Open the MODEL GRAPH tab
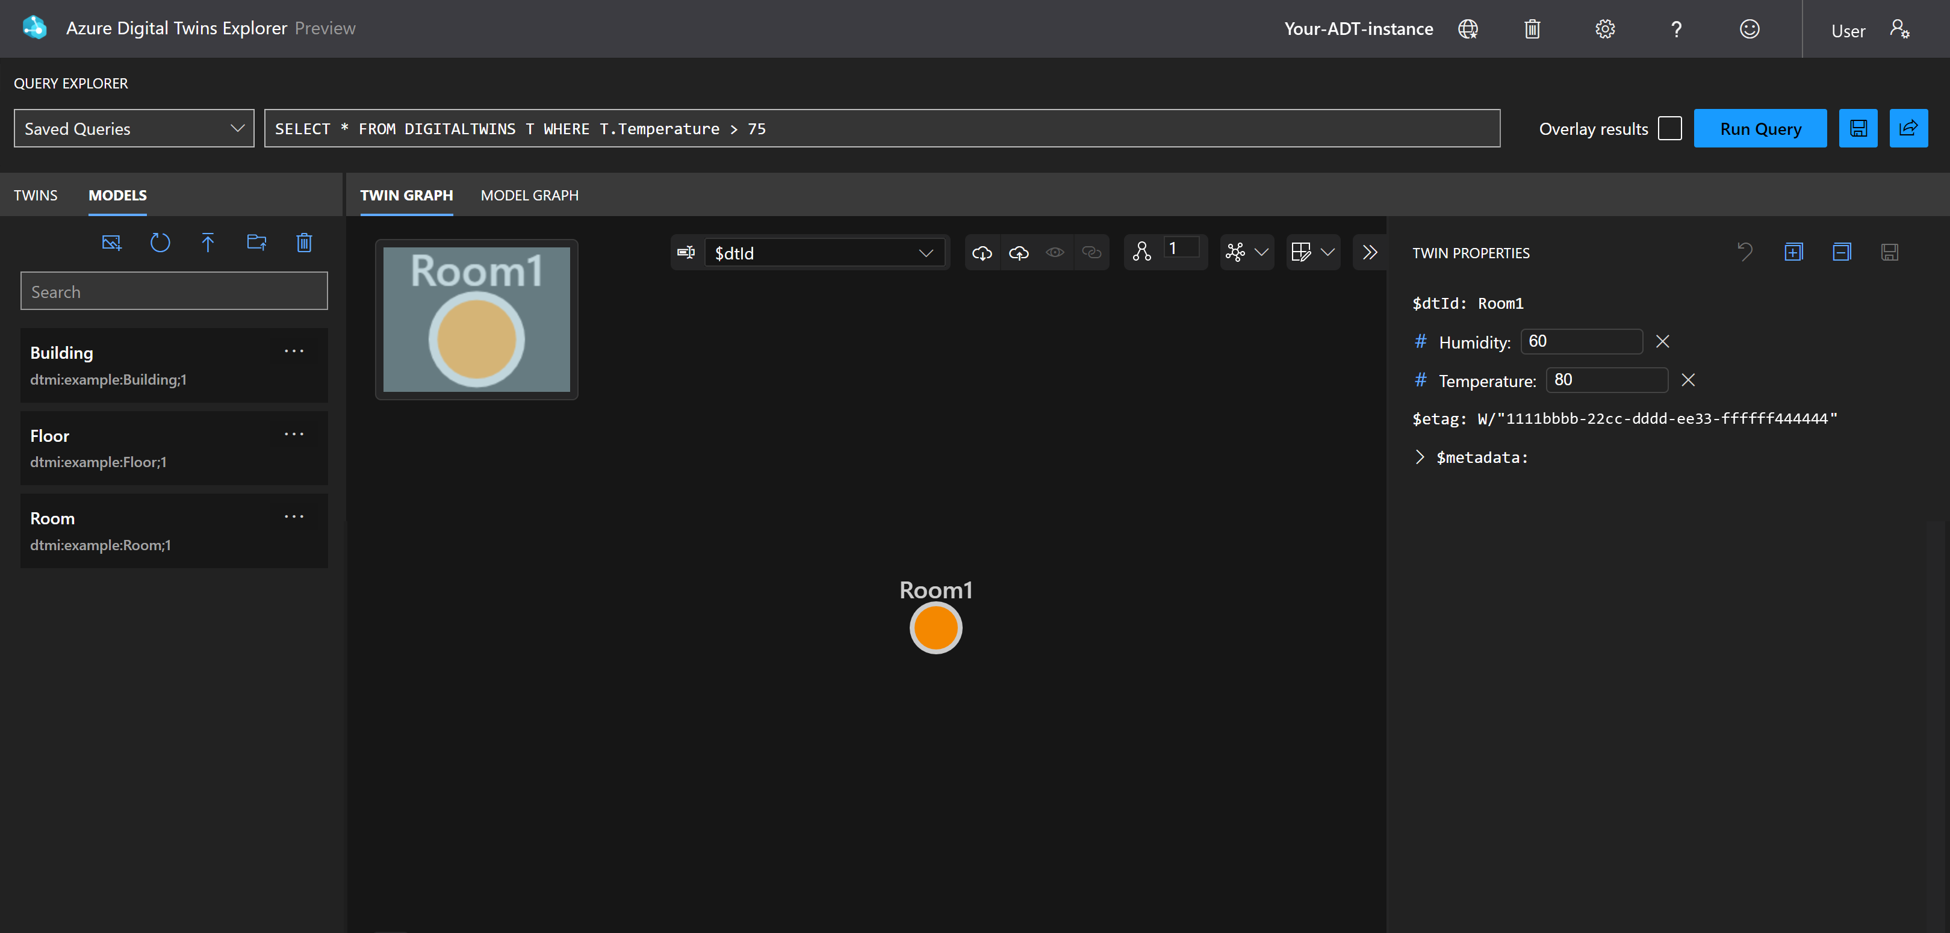Screen dimensions: 1950x933 pos(529,194)
